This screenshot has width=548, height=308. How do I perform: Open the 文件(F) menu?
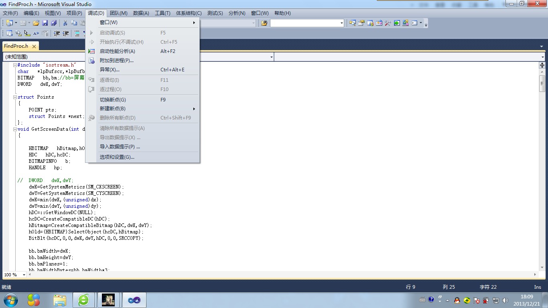coord(10,13)
